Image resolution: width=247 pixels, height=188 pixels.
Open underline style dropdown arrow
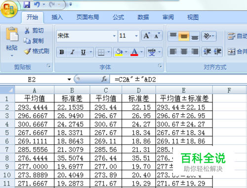(x=91, y=52)
